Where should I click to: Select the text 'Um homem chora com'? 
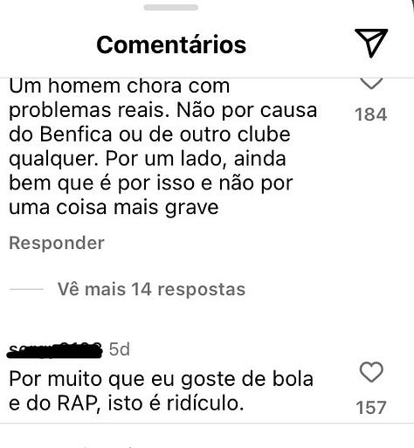click(120, 86)
